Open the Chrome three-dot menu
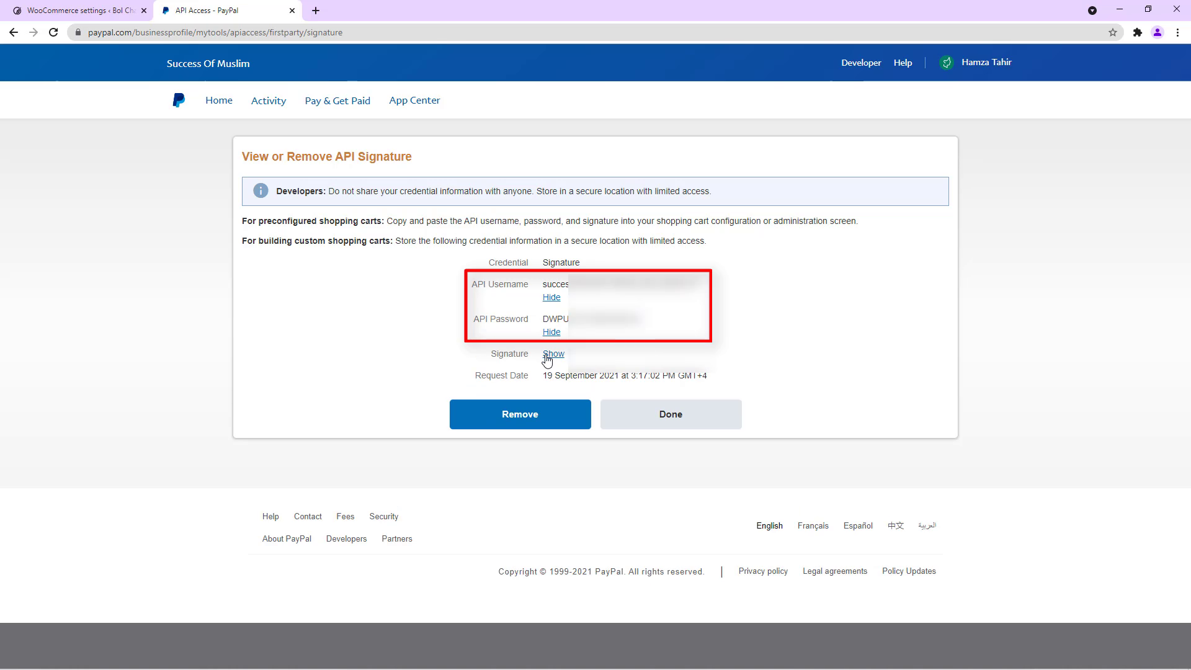Viewport: 1191px width, 670px height. click(x=1177, y=32)
